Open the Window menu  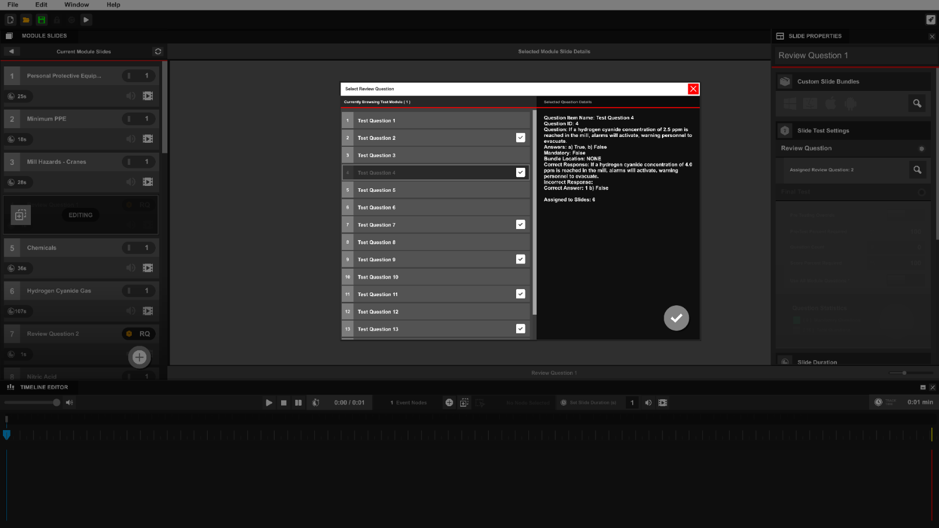[x=76, y=5]
